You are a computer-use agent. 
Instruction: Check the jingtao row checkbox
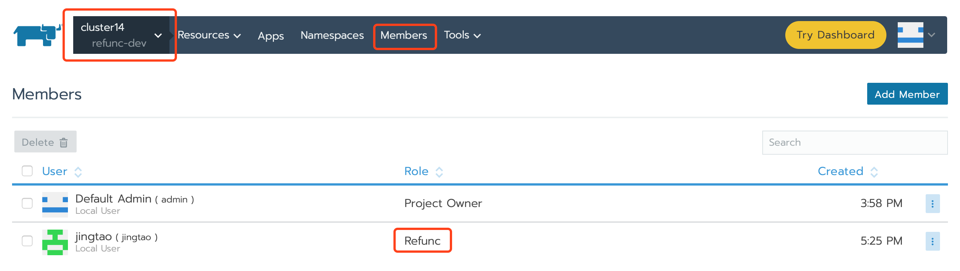point(27,241)
